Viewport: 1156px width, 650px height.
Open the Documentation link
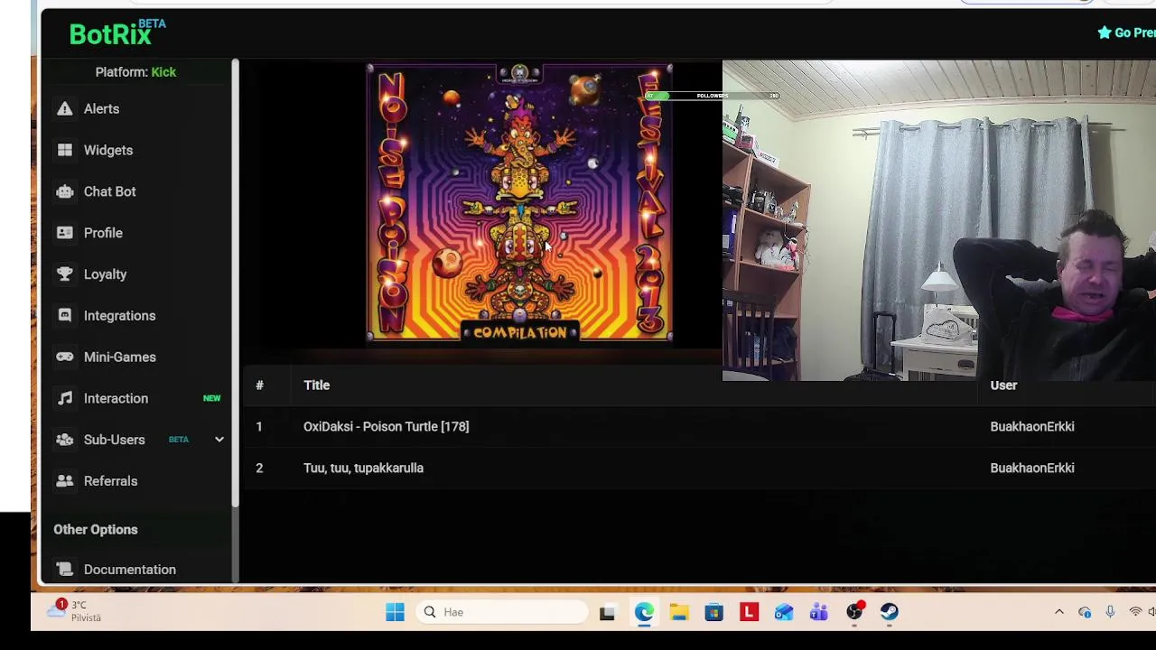130,570
